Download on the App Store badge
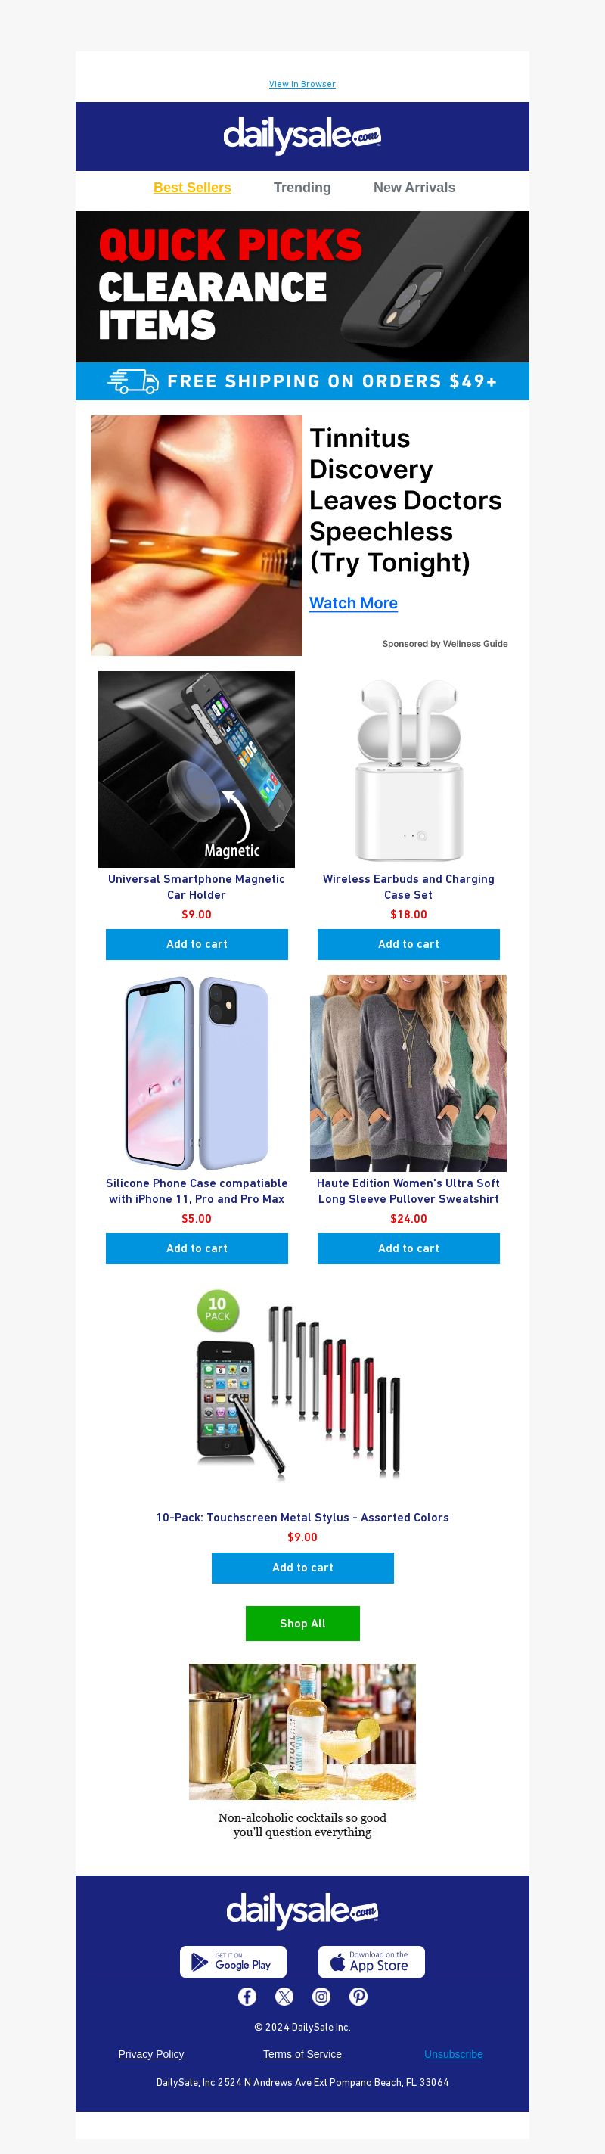Screen dimensions: 605x2154 371,1962
